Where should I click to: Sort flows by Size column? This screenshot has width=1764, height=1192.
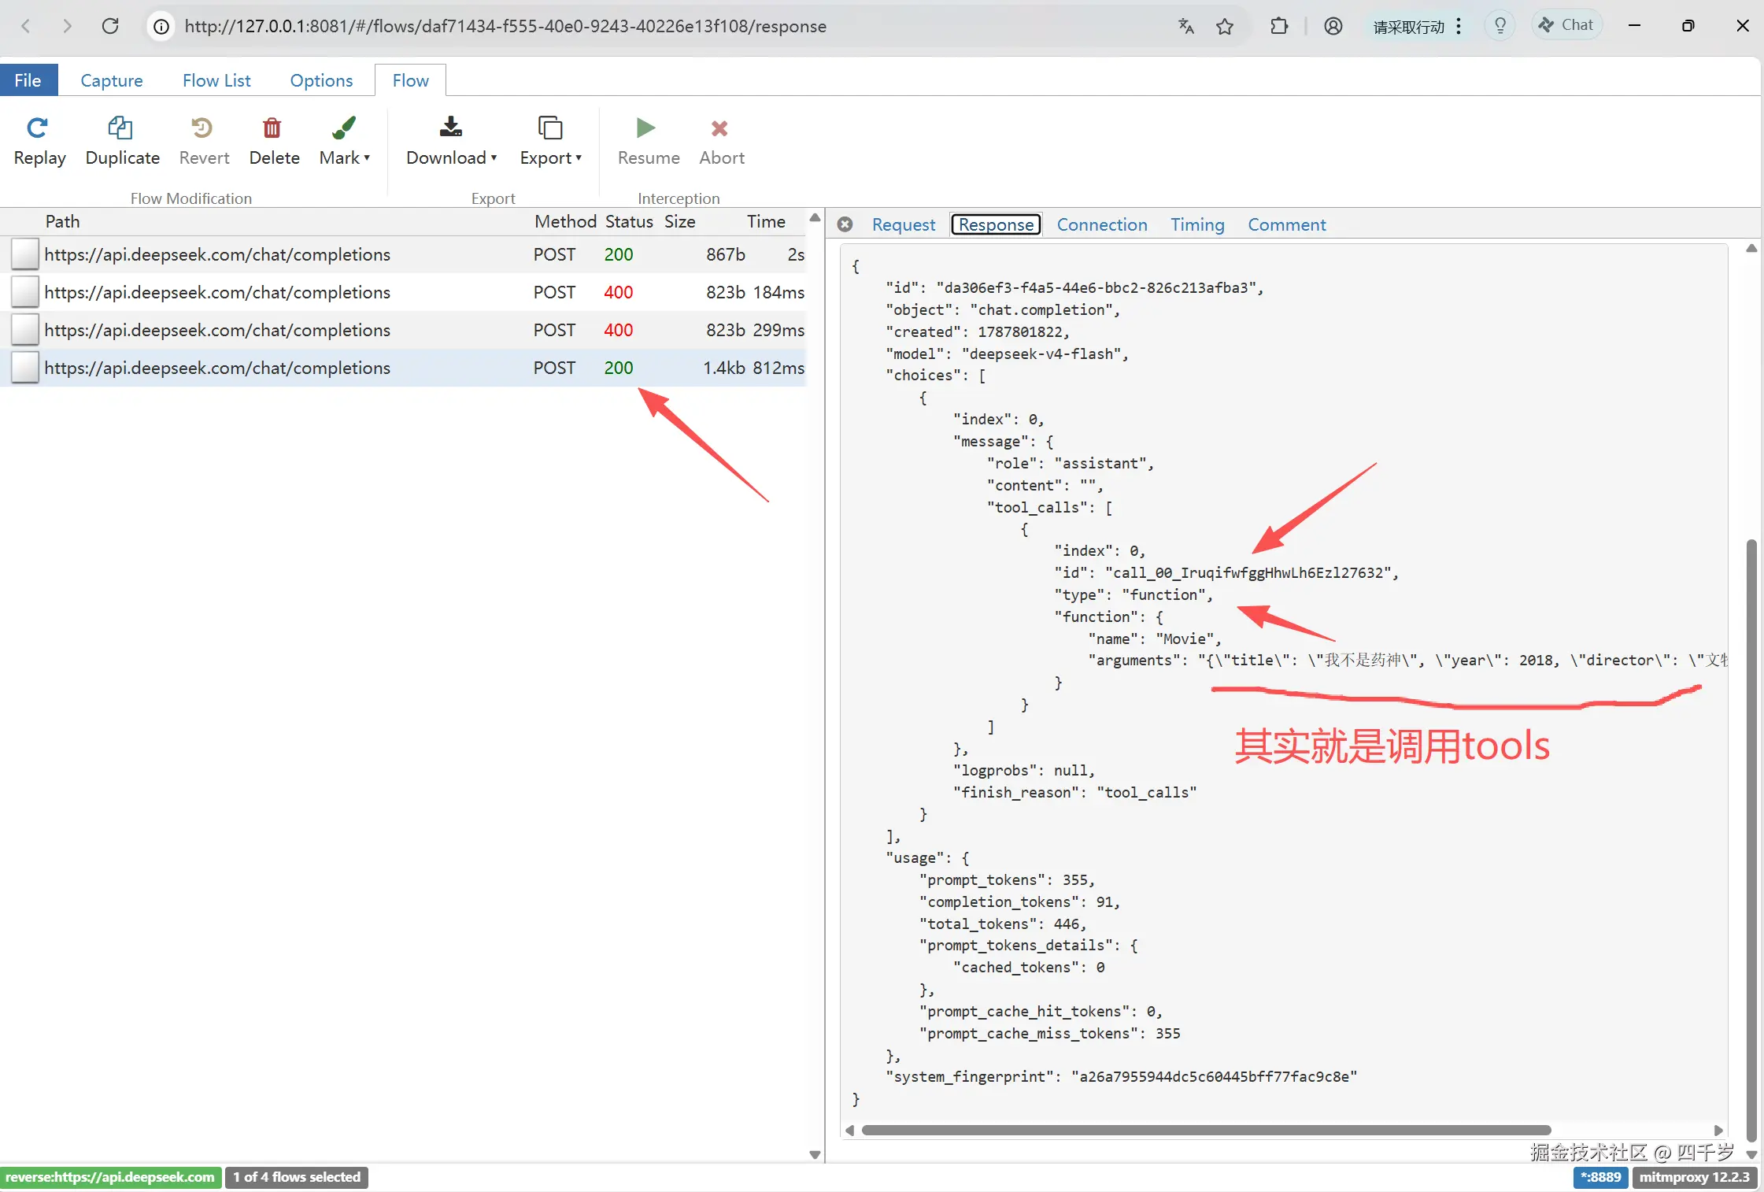click(679, 221)
